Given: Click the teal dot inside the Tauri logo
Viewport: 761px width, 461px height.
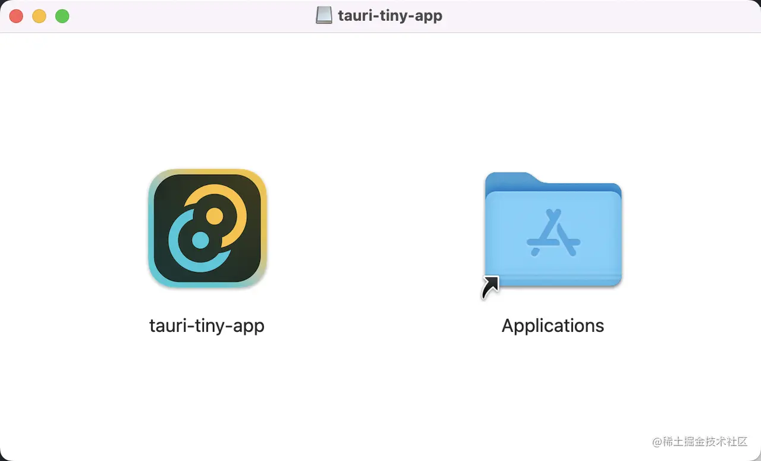Looking at the screenshot, I should pos(201,240).
